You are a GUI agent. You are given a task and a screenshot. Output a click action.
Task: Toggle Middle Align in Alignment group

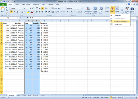point(40,8)
